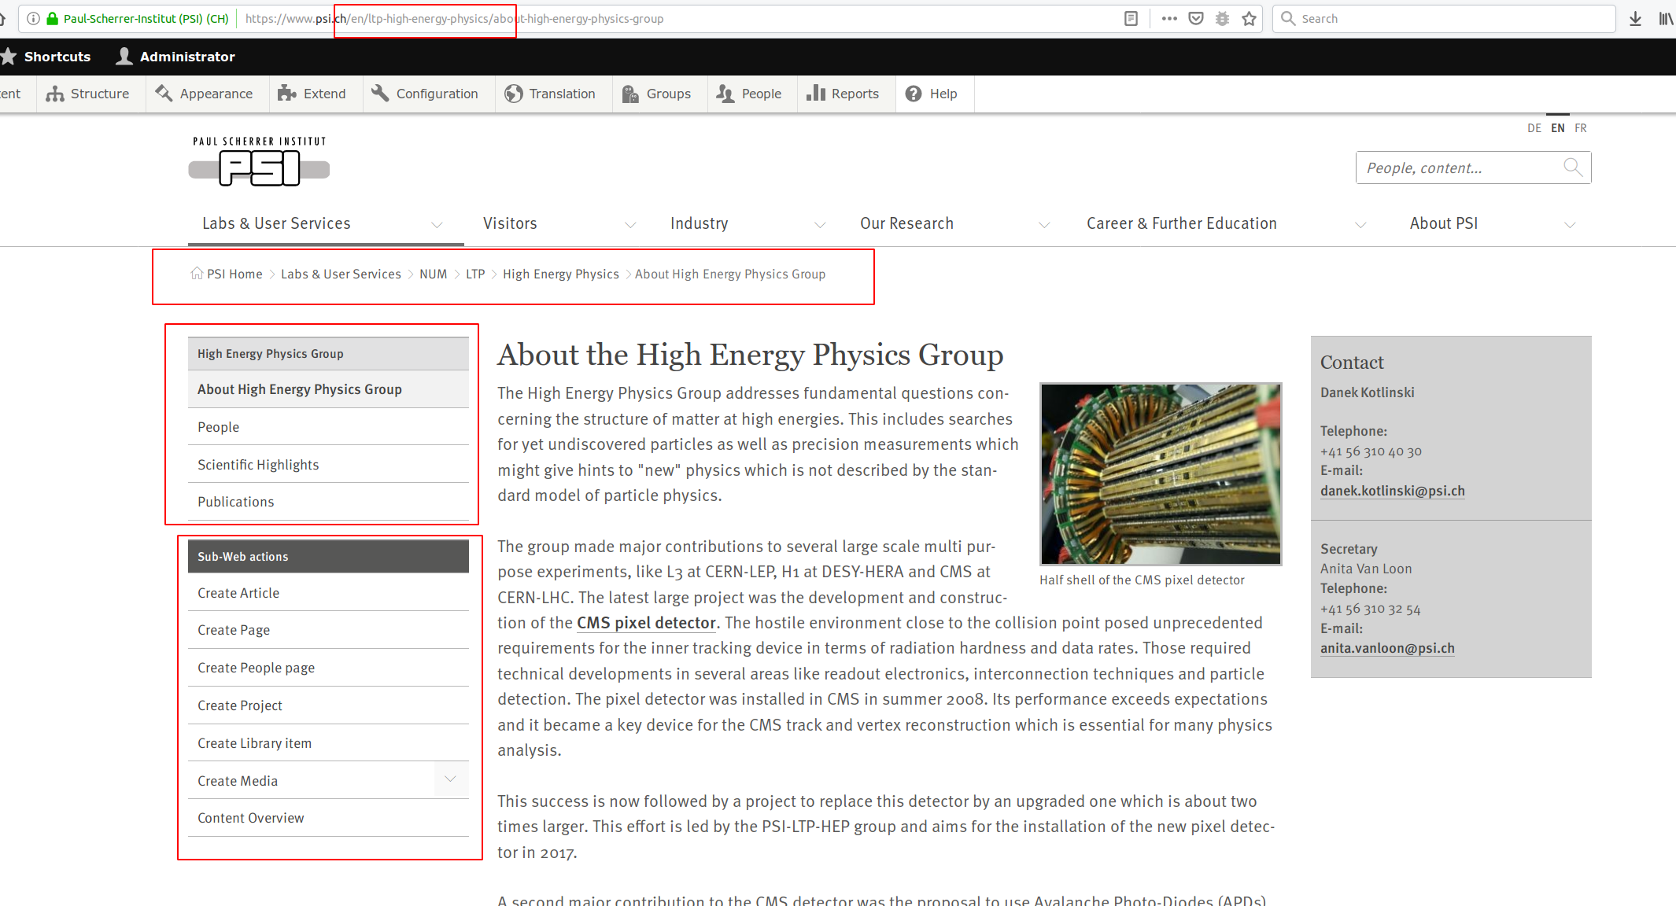This screenshot has width=1676, height=906.
Task: Click the PSI logo
Action: click(259, 162)
